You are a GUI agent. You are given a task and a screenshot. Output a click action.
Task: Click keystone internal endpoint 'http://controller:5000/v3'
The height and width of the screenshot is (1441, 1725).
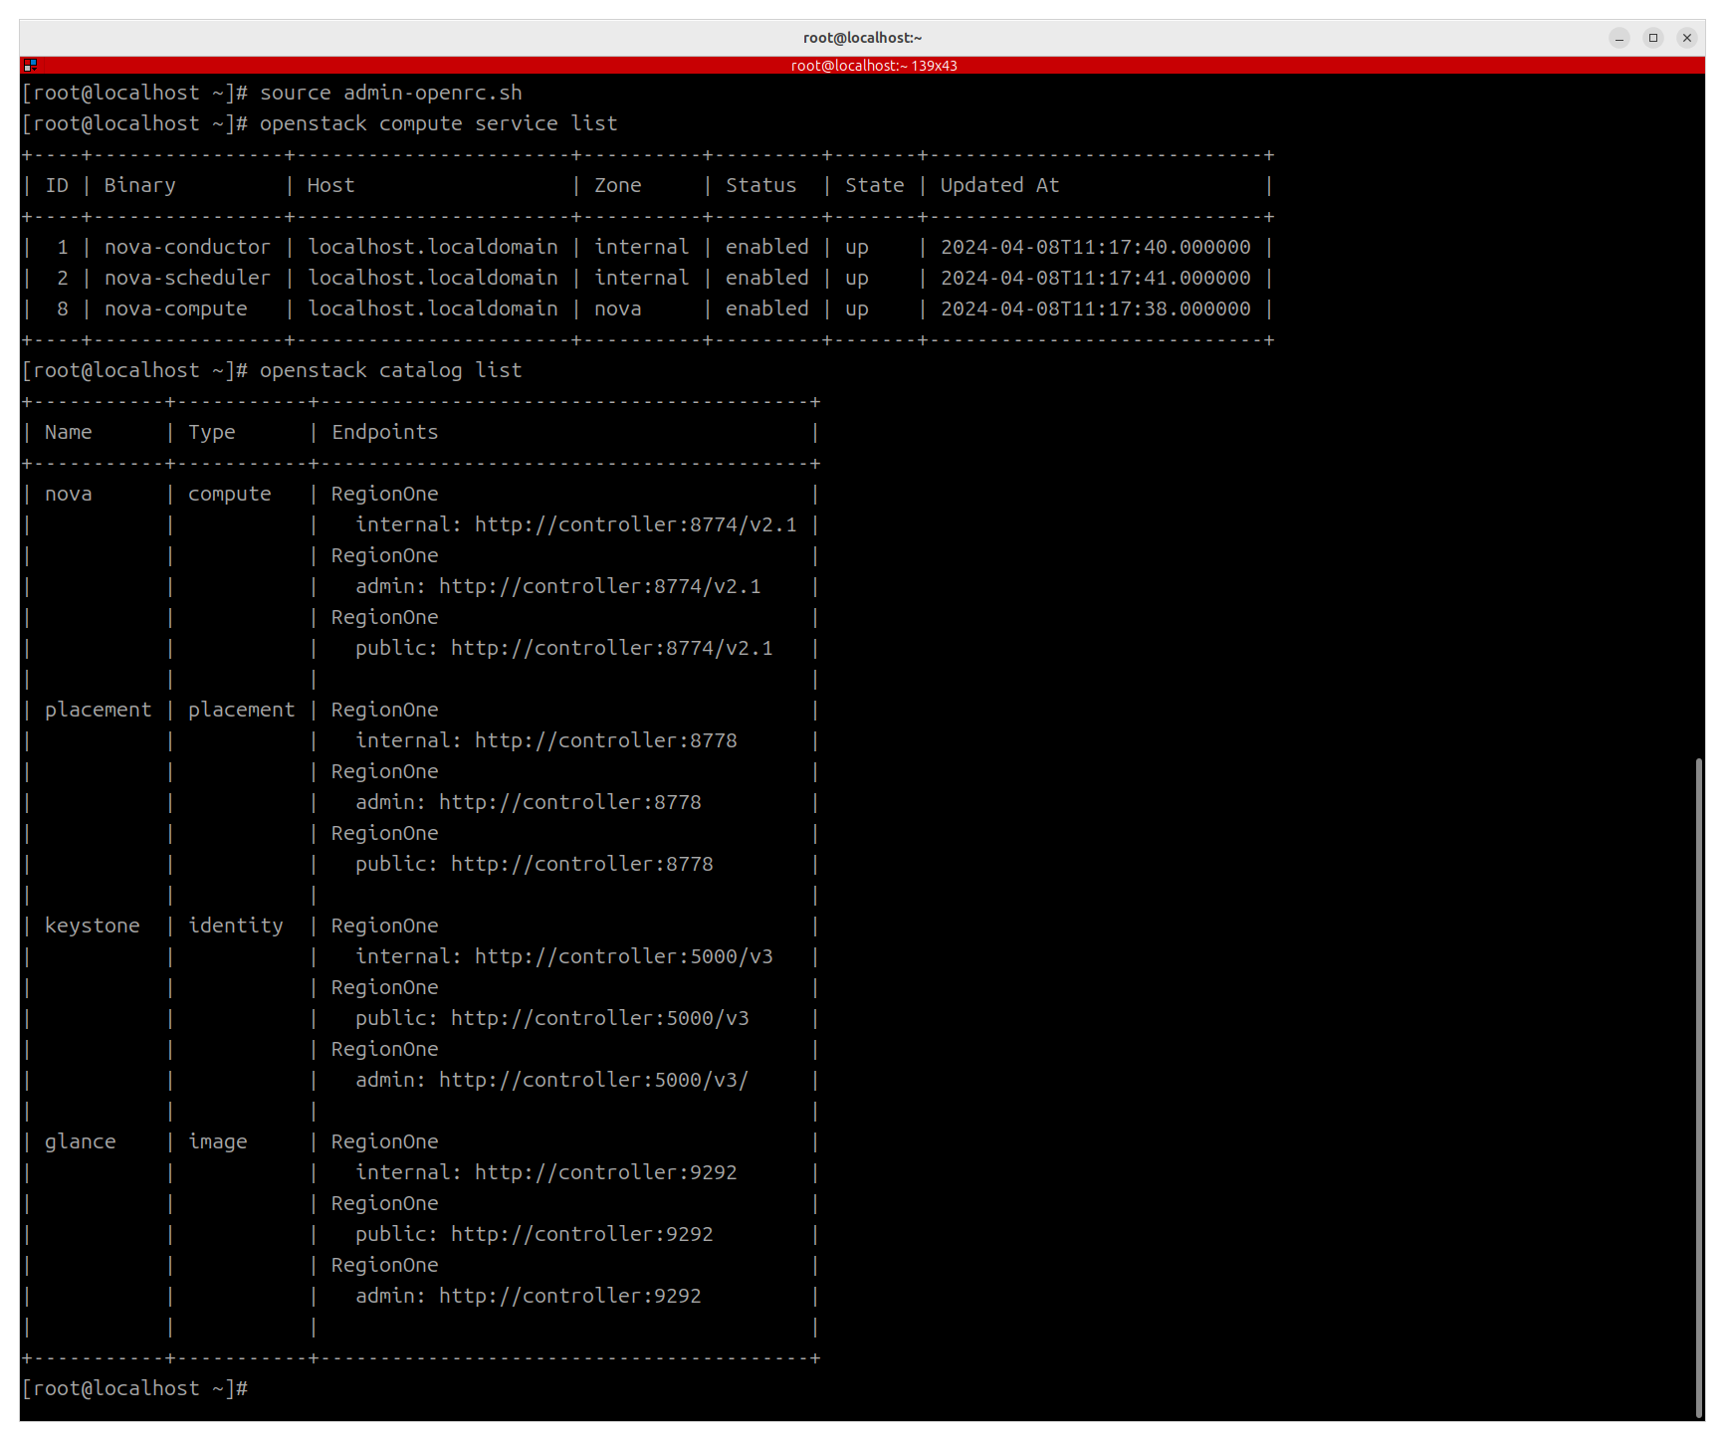(x=624, y=956)
